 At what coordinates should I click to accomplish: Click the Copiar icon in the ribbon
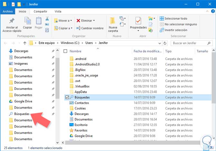pyautogui.click(x=27, y=21)
